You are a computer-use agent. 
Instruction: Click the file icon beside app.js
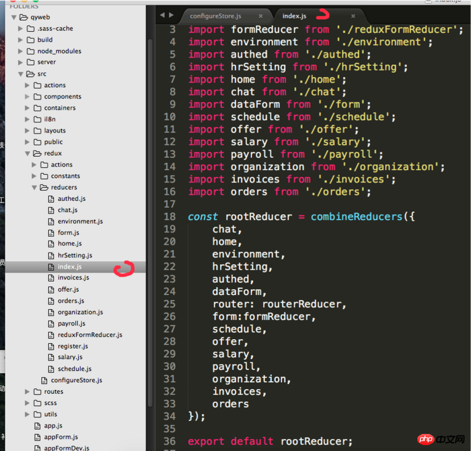37,426
